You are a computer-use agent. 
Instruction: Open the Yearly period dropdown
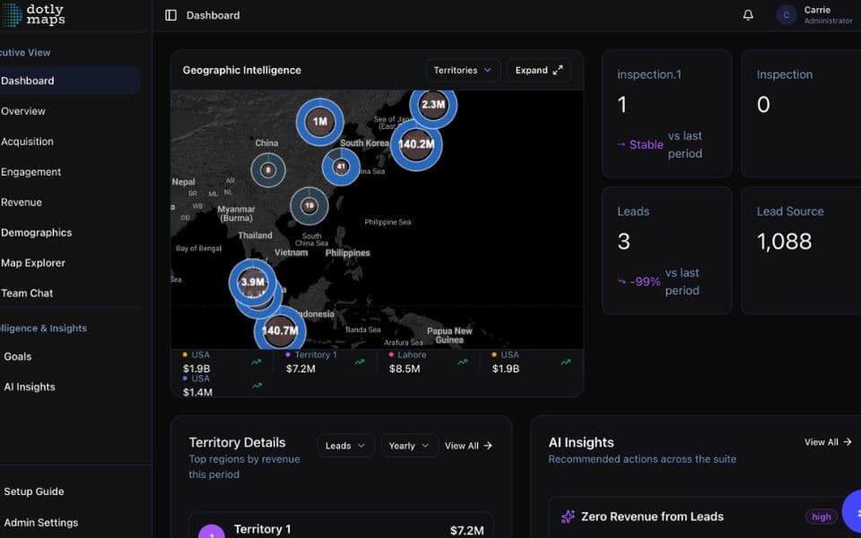409,446
